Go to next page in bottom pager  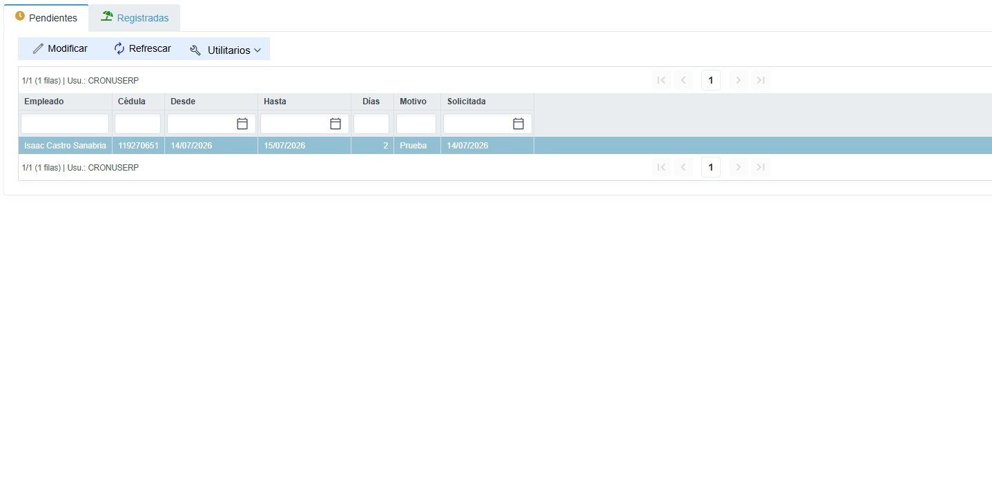[x=739, y=167]
